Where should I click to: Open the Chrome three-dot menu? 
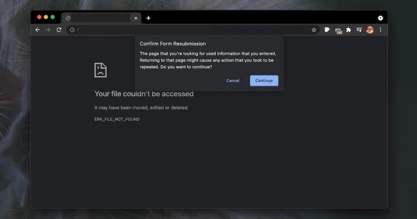[381, 30]
